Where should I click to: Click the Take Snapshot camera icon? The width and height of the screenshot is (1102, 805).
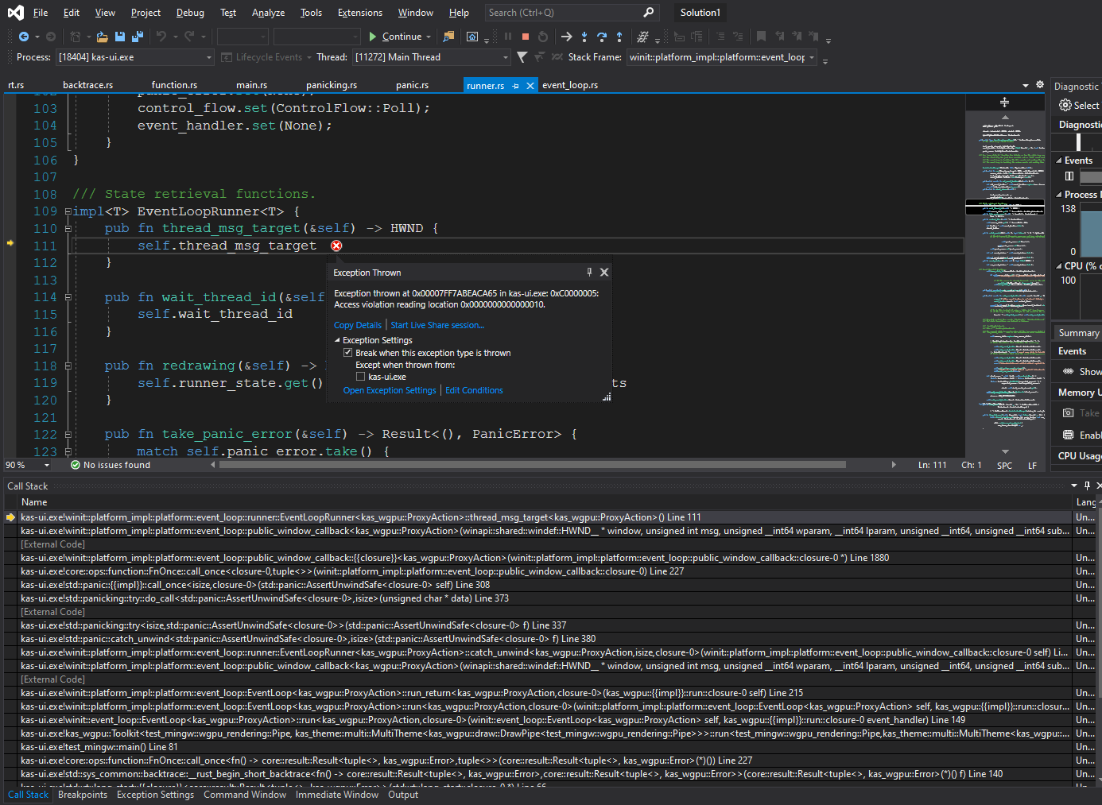[1069, 412]
